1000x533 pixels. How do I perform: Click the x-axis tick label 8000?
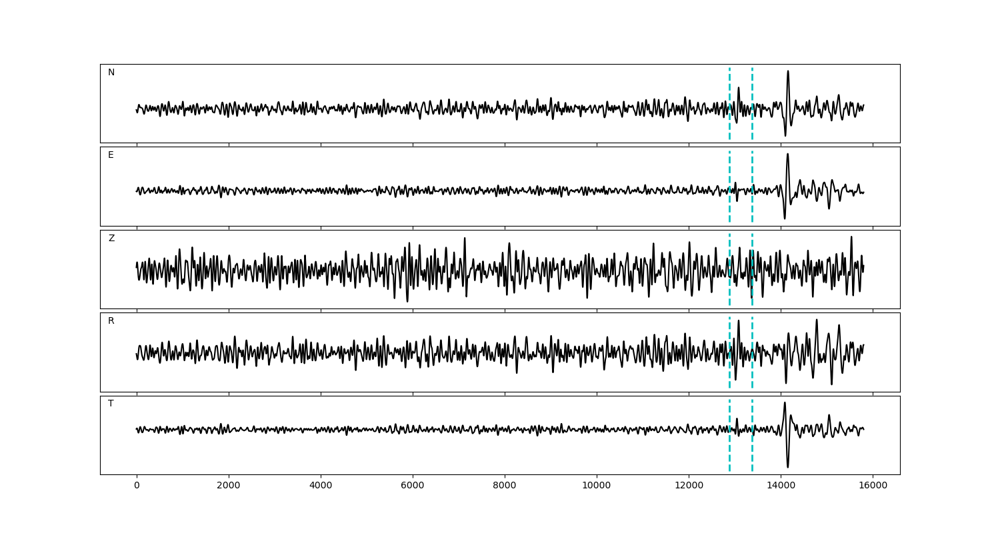pyautogui.click(x=505, y=486)
